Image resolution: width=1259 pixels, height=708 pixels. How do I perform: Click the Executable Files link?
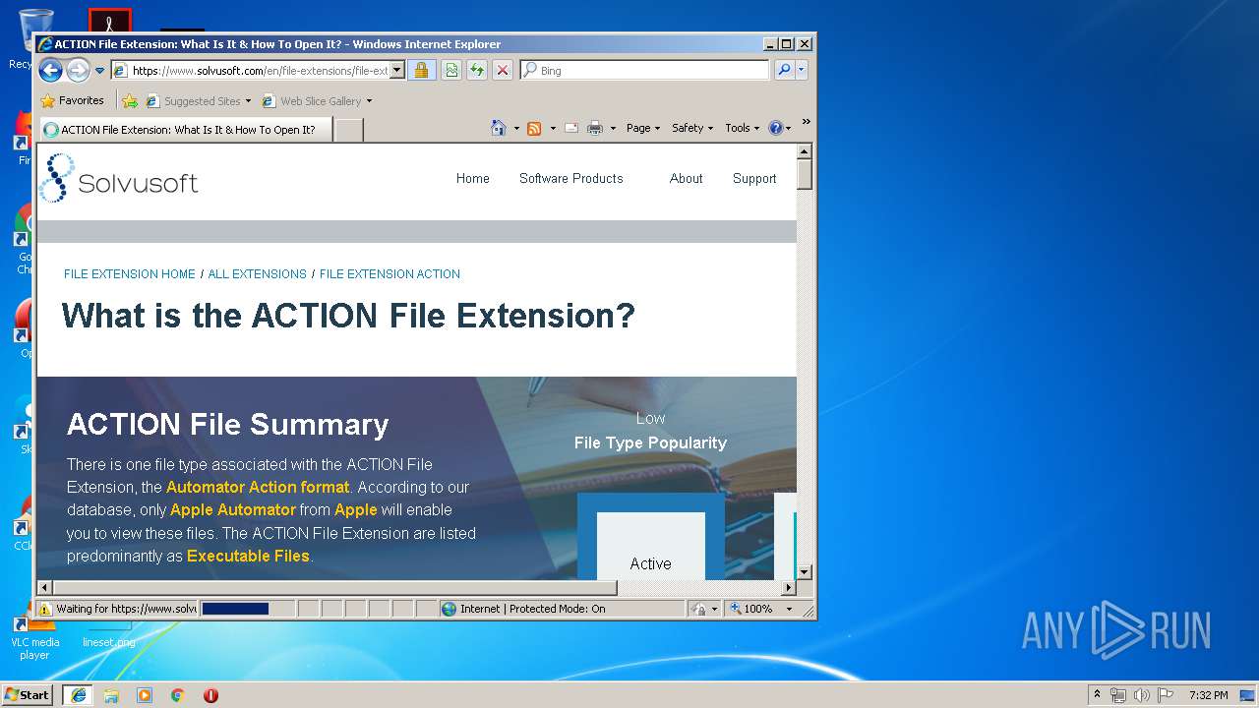click(x=248, y=556)
